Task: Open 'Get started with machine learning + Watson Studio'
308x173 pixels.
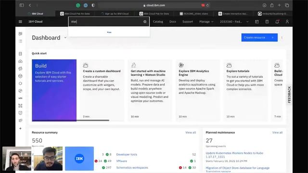Action: click(150, 90)
